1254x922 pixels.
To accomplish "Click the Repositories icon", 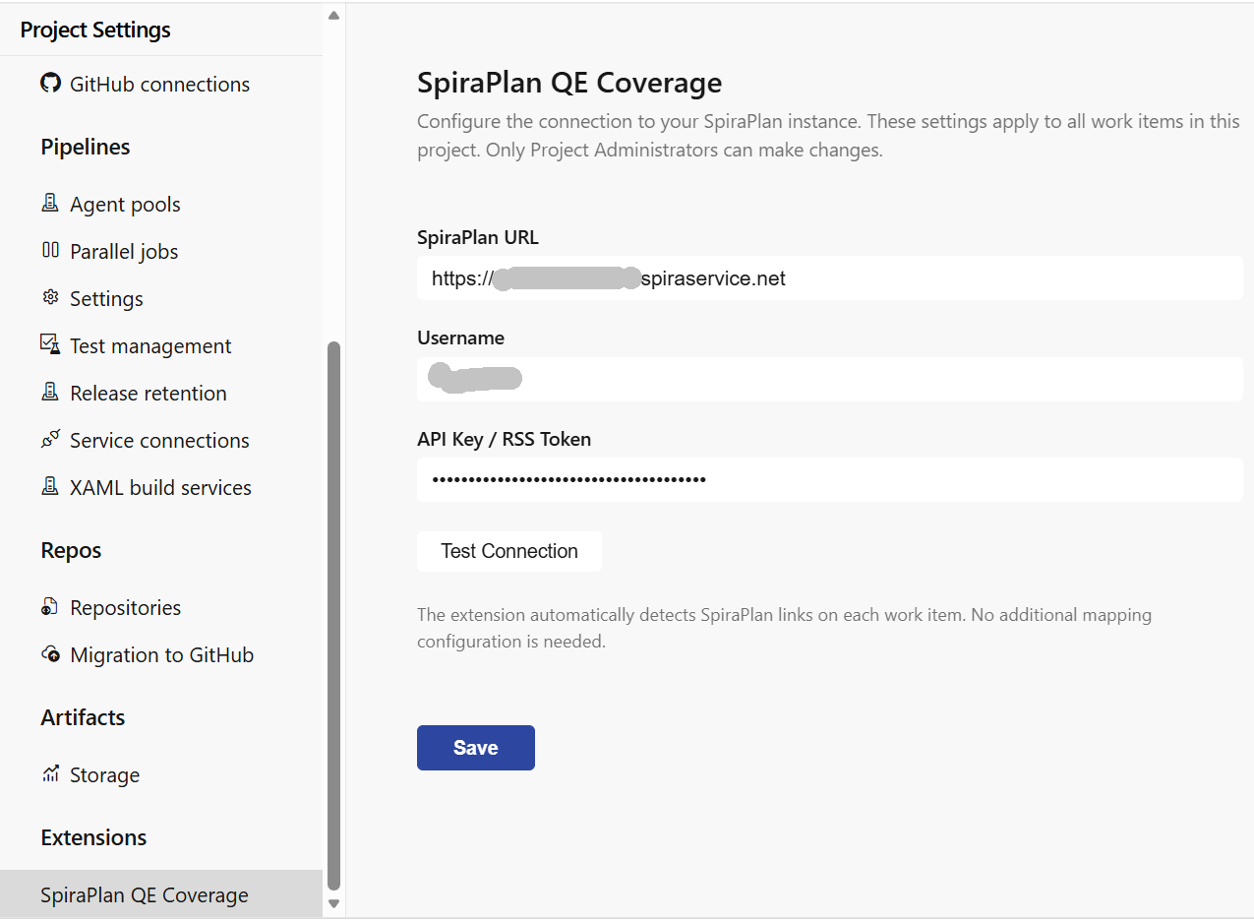I will click(x=50, y=607).
